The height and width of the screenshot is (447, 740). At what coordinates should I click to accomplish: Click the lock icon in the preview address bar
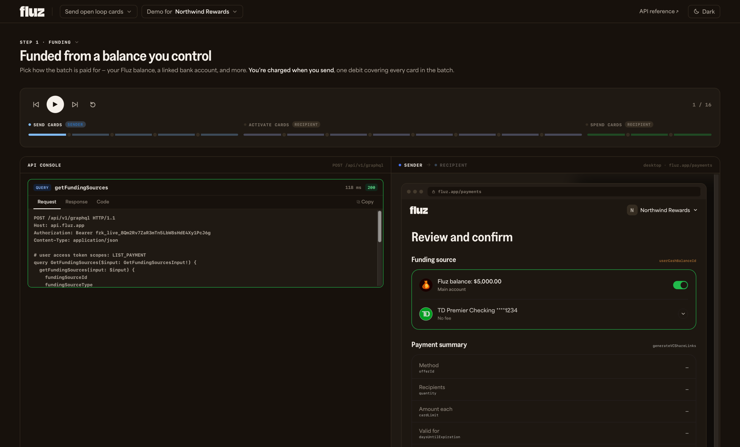pos(433,192)
